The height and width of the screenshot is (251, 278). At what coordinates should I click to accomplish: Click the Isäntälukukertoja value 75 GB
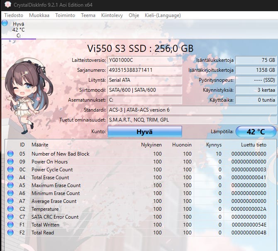coord(256,60)
